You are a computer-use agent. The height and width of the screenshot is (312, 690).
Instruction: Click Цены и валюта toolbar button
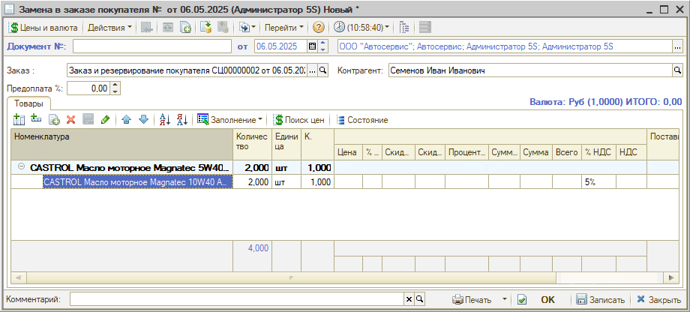(44, 28)
